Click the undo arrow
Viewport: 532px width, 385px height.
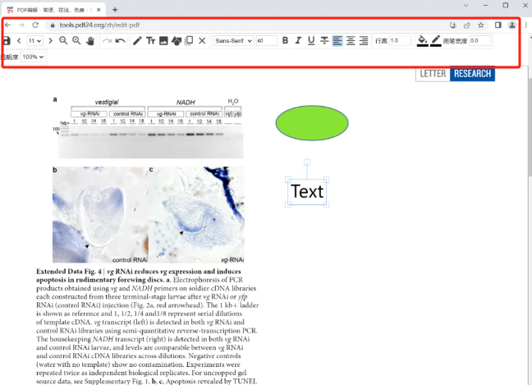tap(120, 41)
